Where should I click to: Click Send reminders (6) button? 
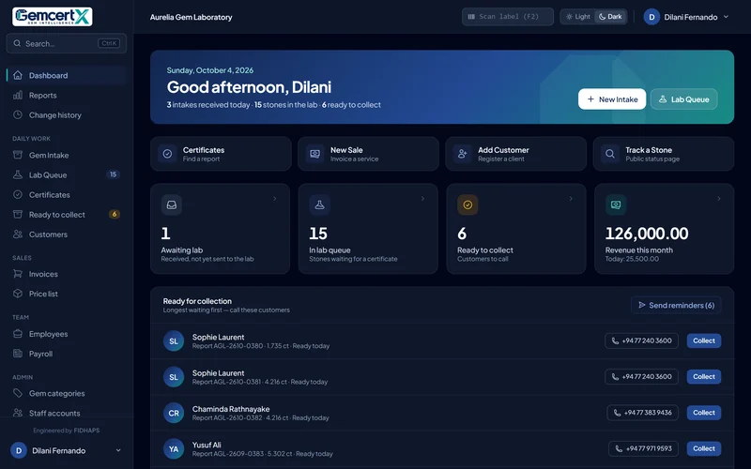click(x=676, y=306)
